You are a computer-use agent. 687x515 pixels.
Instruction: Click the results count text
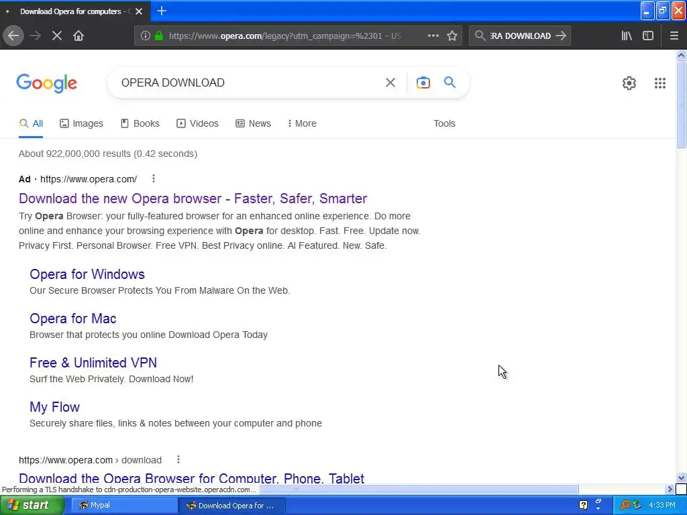108,154
